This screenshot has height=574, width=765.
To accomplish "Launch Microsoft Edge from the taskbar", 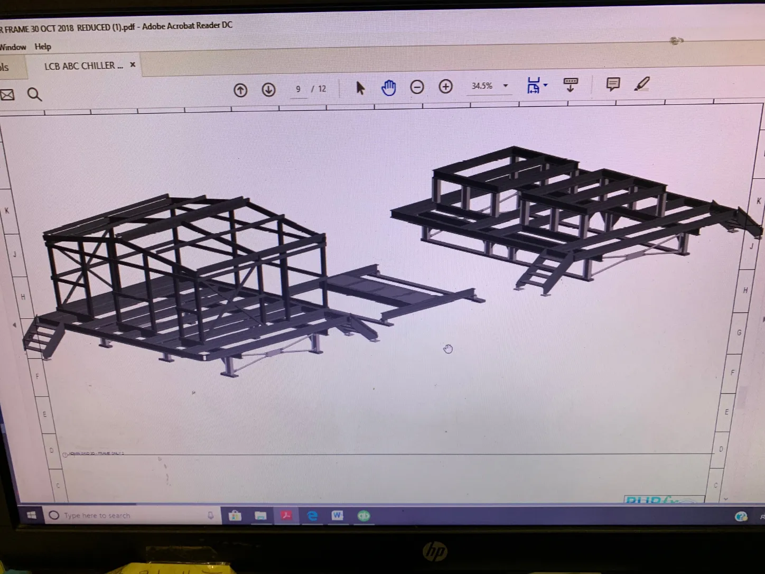I will [312, 515].
